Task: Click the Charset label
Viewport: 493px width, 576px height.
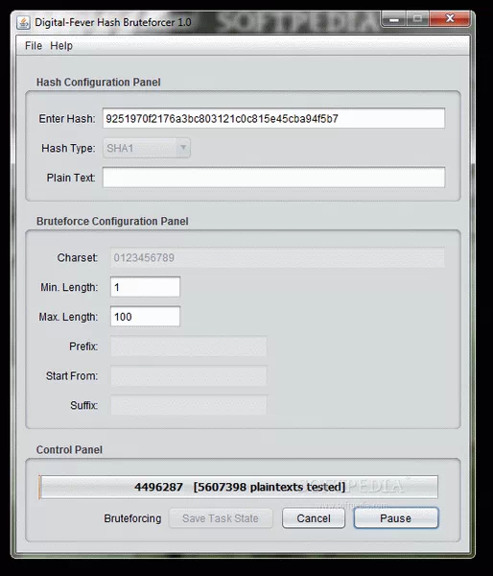Action: pos(78,257)
